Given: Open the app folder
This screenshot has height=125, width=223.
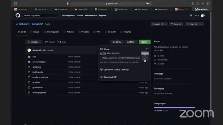Looking at the screenshot, I should tap(34, 57).
